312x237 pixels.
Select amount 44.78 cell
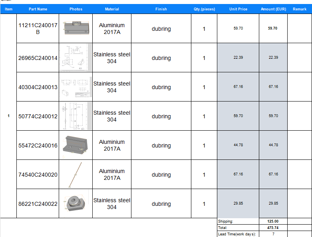(x=273, y=145)
